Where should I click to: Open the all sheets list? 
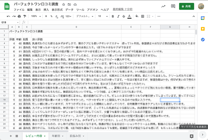[17, 136]
